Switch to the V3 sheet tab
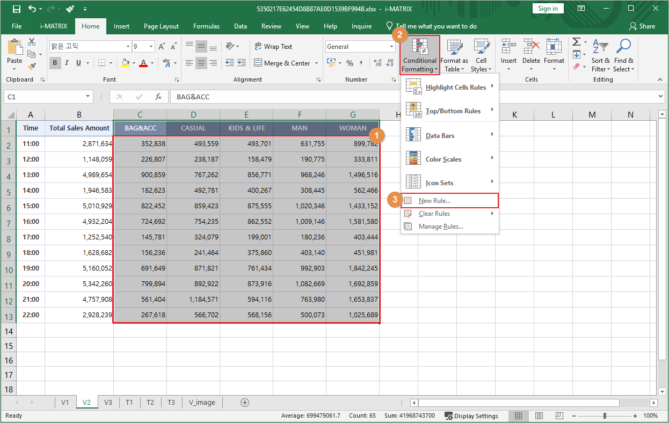This screenshot has width=669, height=423. pyautogui.click(x=108, y=403)
